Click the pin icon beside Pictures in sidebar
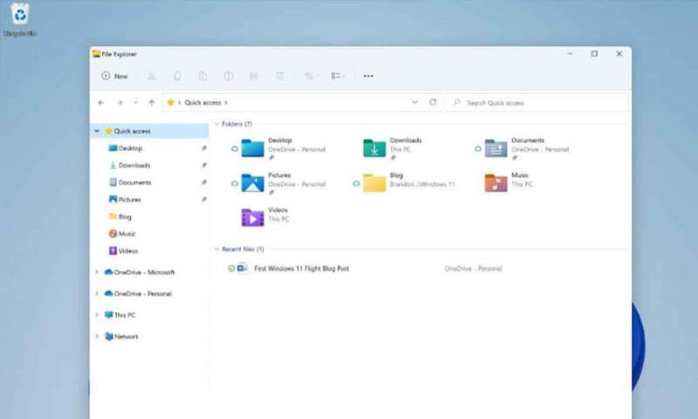Image resolution: width=698 pixels, height=419 pixels. pyautogui.click(x=203, y=200)
